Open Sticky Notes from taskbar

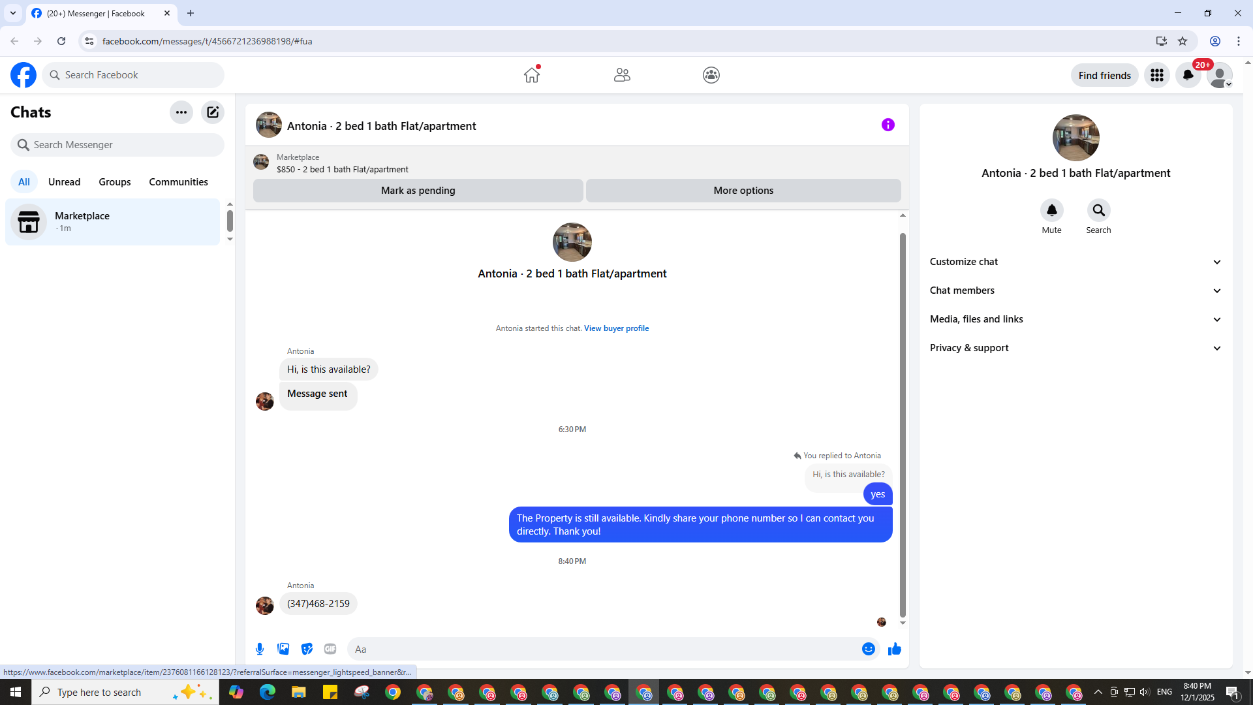pyautogui.click(x=330, y=692)
